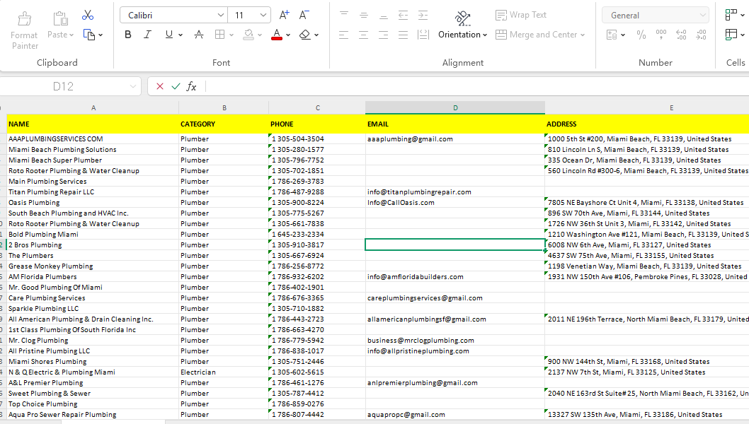Click the Cut scissors icon

88,15
